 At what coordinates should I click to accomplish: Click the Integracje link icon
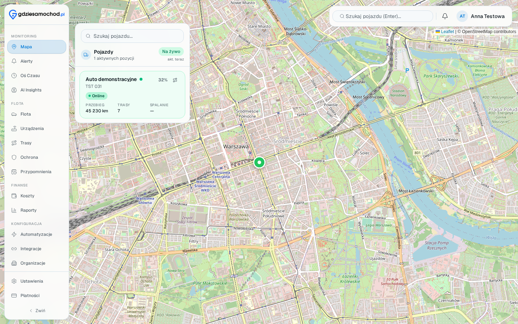point(14,249)
